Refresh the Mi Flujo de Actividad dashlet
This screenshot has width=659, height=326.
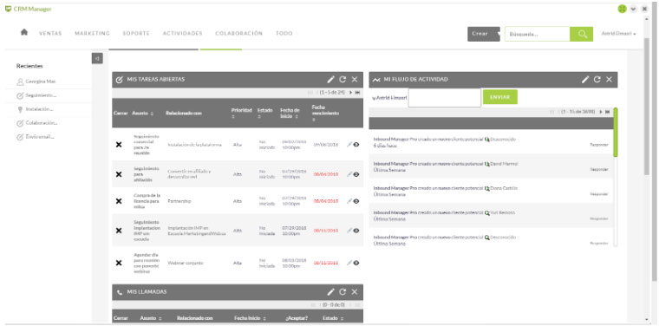tap(597, 80)
